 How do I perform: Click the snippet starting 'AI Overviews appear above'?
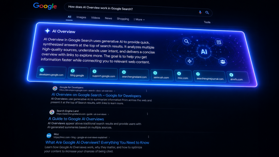click(94, 125)
